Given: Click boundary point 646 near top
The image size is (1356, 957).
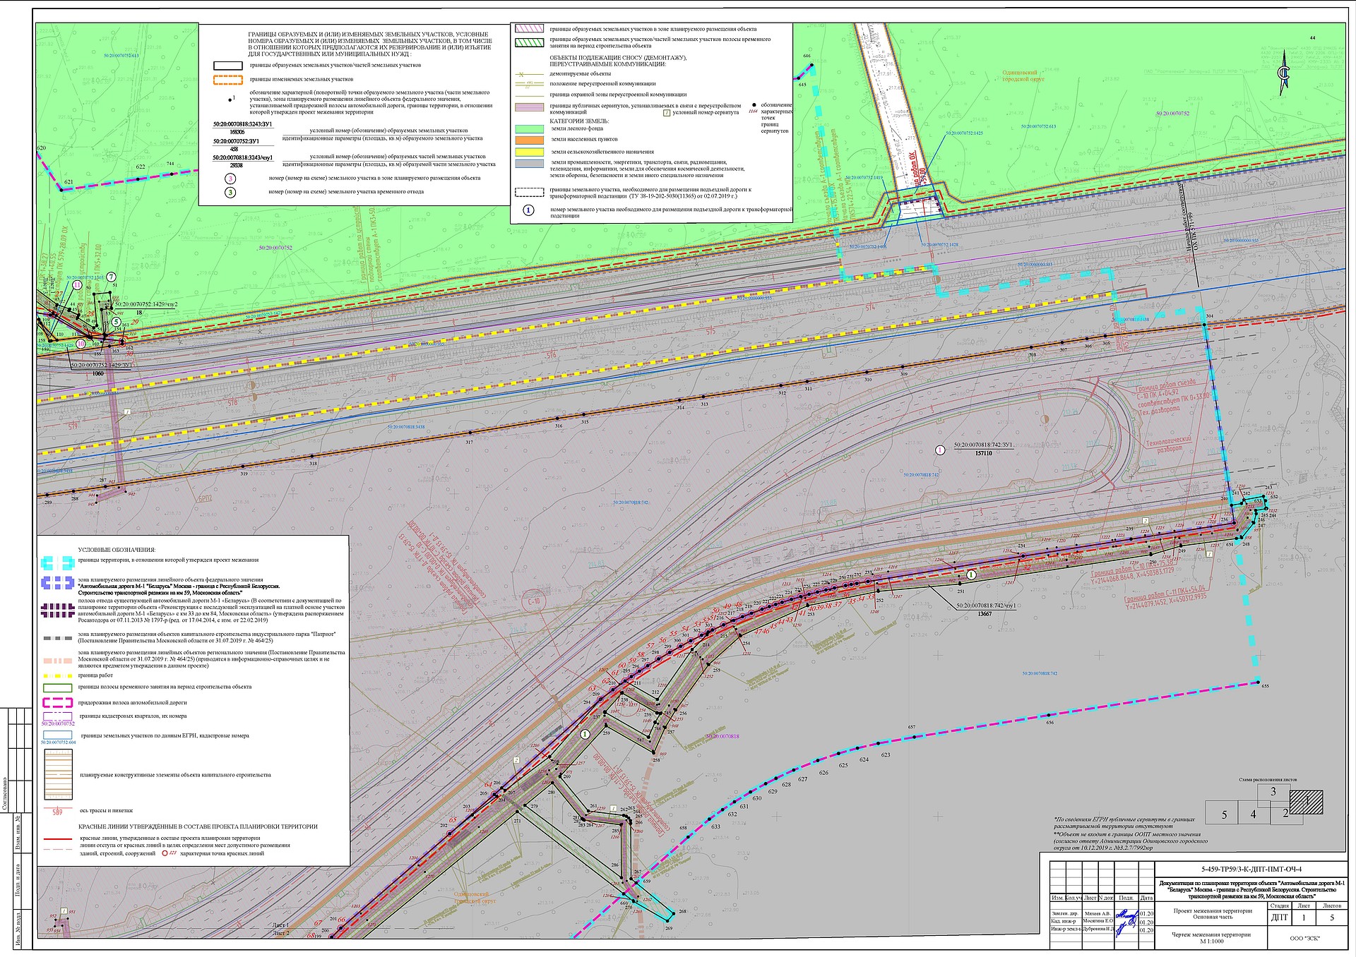Looking at the screenshot, I should (812, 65).
